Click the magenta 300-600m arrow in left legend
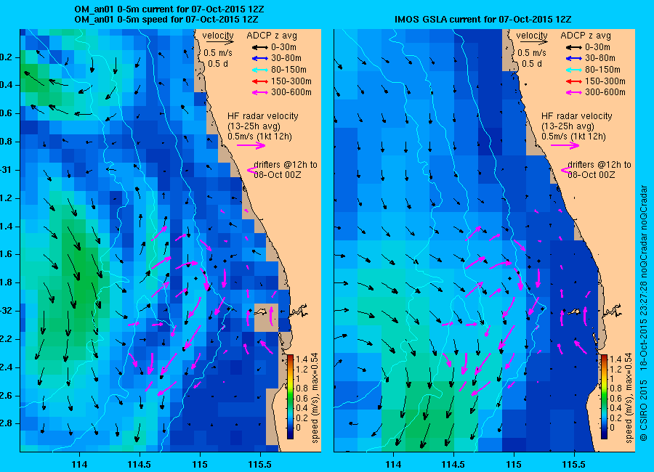This screenshot has width=654, height=472. 260,92
